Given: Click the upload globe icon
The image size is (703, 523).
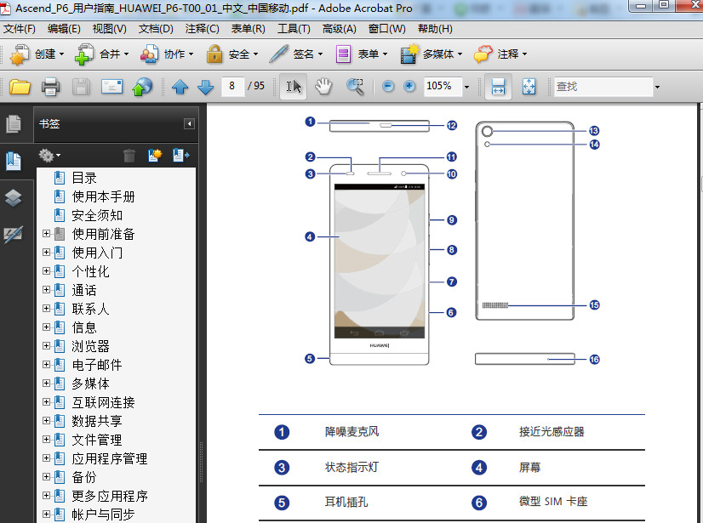Looking at the screenshot, I should (x=143, y=86).
